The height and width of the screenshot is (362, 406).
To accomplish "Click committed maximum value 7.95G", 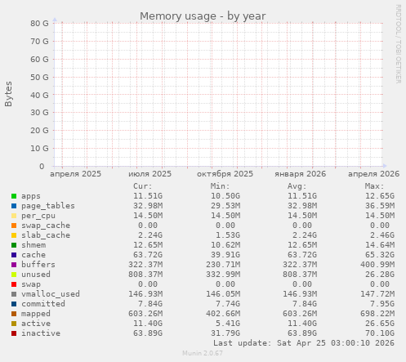I will click(x=382, y=304).
